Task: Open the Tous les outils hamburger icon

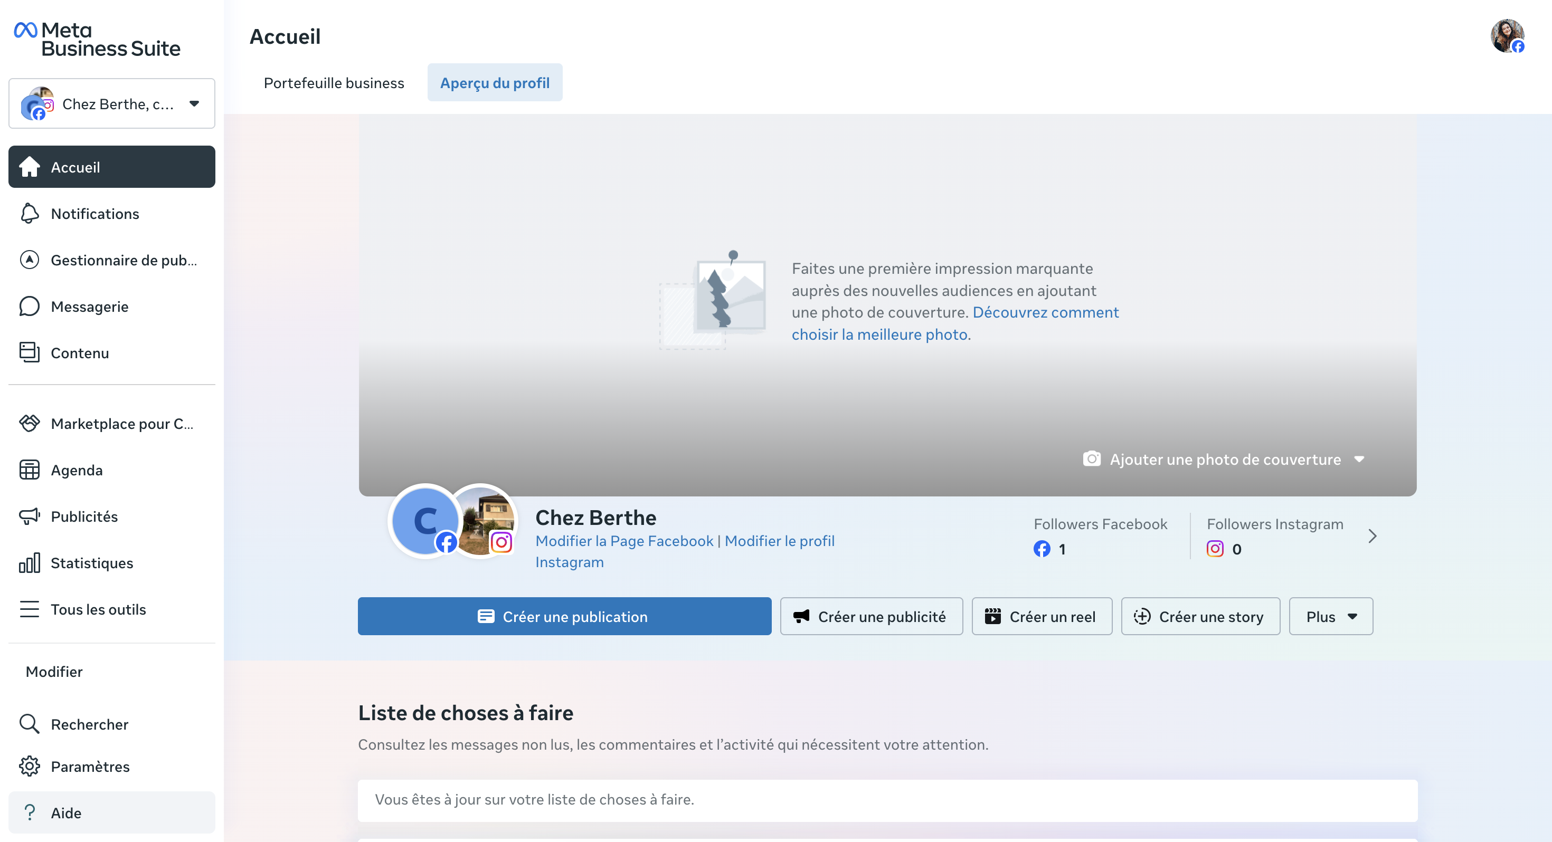Action: (29, 609)
